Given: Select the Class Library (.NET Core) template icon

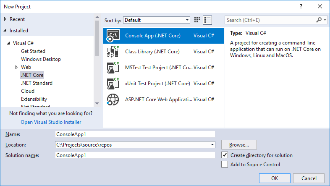Looking at the screenshot, I should coord(113,52).
